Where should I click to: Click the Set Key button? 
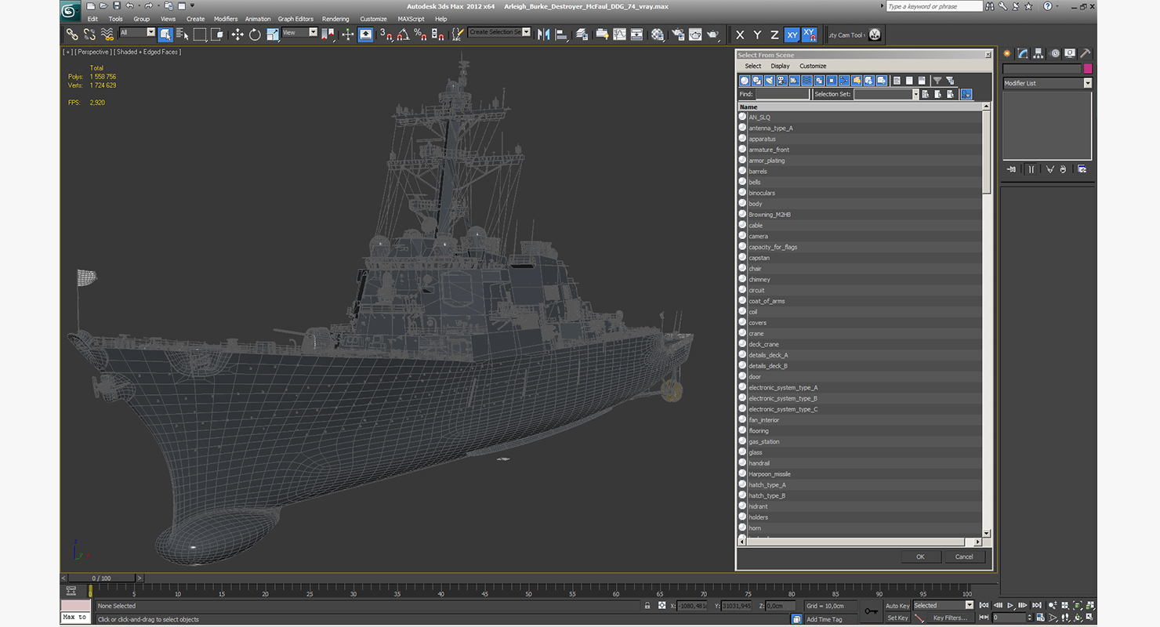pos(897,618)
